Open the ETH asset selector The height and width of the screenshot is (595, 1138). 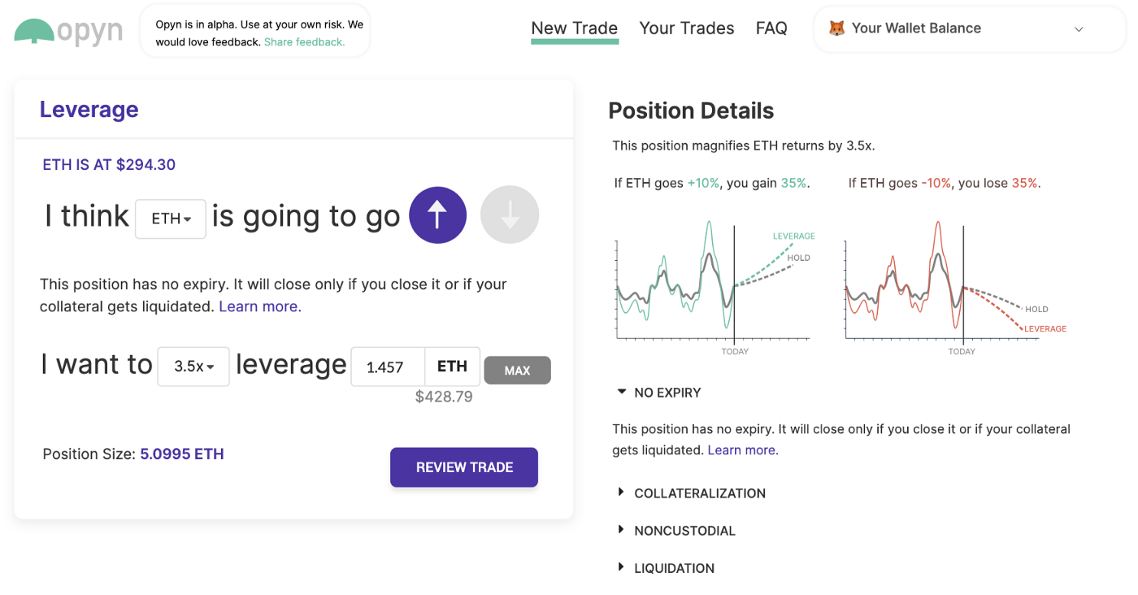click(x=170, y=218)
